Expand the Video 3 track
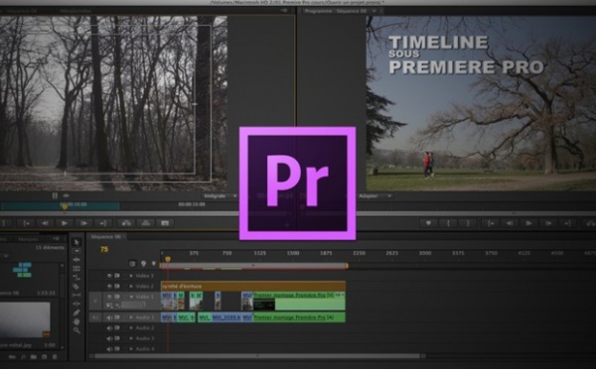This screenshot has height=369, width=596. pyautogui.click(x=131, y=276)
